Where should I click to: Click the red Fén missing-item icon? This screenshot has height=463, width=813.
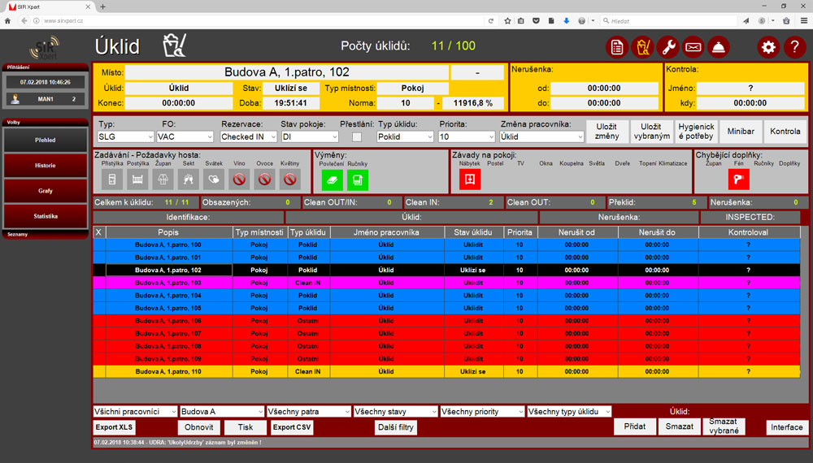[x=738, y=180]
